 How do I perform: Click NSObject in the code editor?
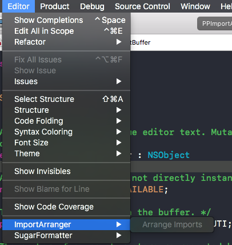tap(169, 155)
